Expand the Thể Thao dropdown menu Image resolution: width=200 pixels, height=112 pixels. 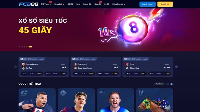click(46, 4)
